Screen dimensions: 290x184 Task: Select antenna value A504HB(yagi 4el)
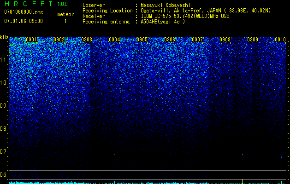tap(163, 22)
